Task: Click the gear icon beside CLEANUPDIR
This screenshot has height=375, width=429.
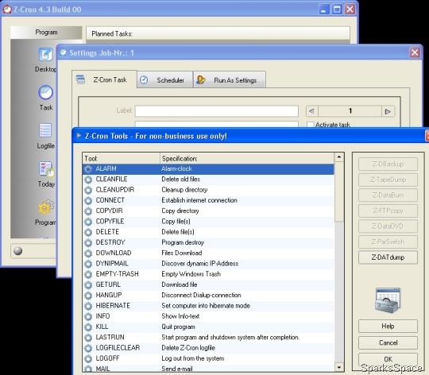Action: point(88,190)
